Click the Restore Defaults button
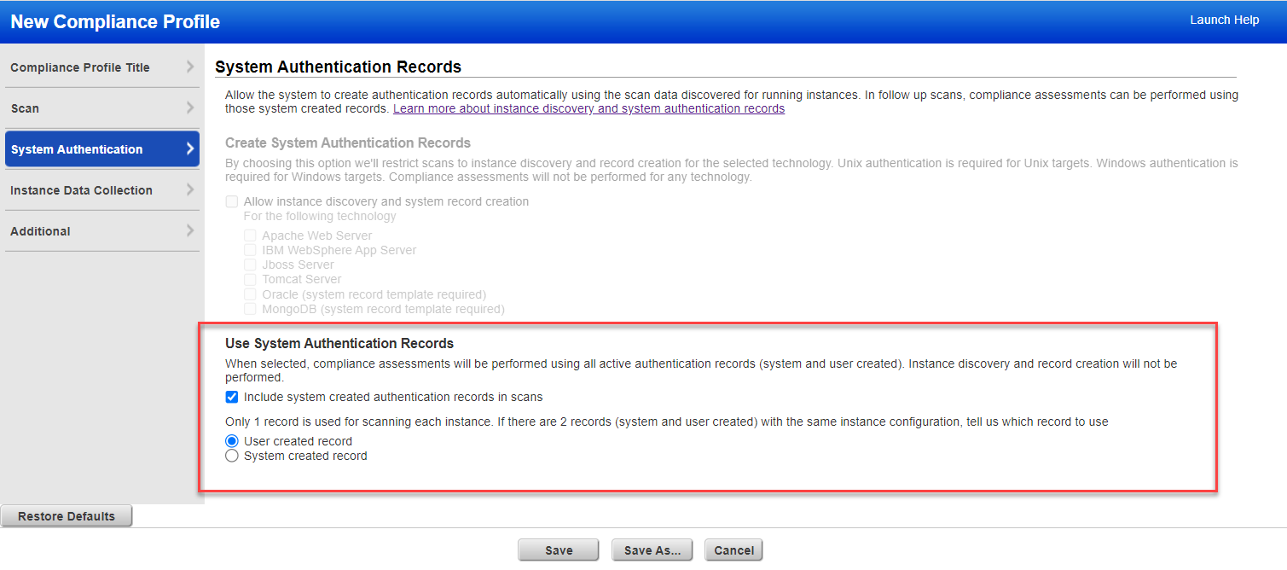The width and height of the screenshot is (1287, 570). [67, 515]
